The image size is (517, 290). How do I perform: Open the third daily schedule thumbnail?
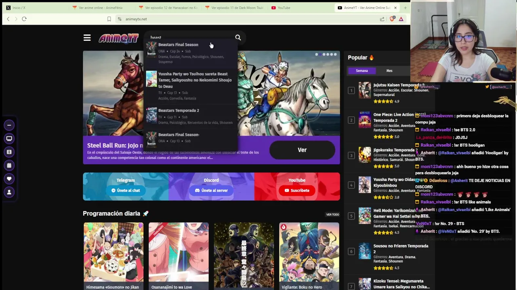click(244, 256)
